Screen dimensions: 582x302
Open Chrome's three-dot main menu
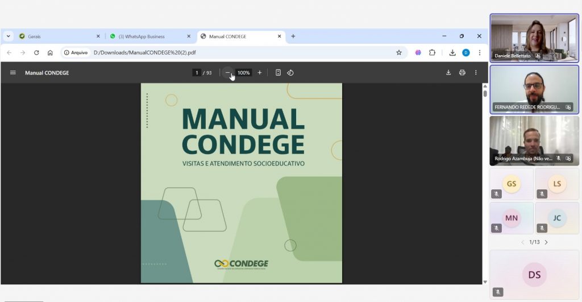[x=480, y=52]
